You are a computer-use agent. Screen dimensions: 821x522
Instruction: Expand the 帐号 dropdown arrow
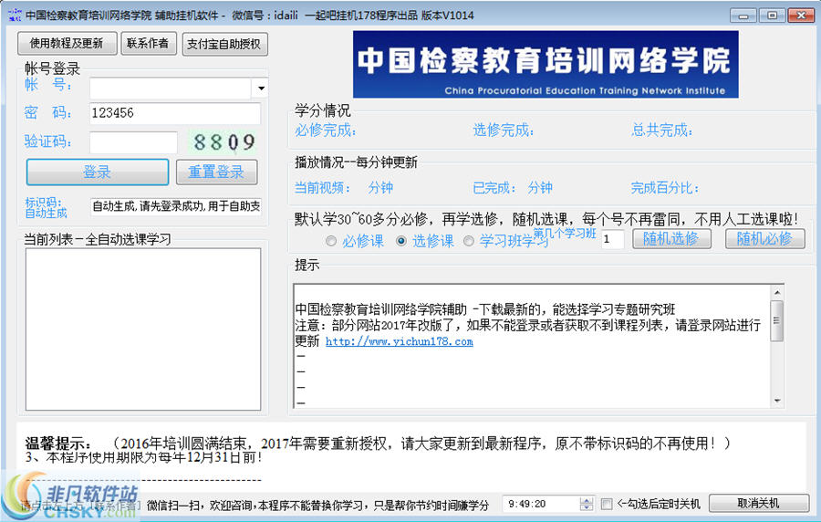tap(260, 88)
